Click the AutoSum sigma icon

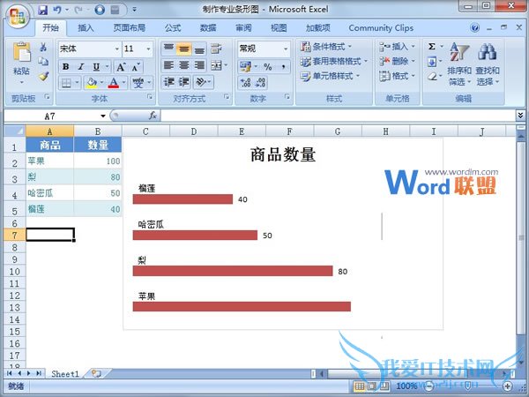tap(431, 47)
